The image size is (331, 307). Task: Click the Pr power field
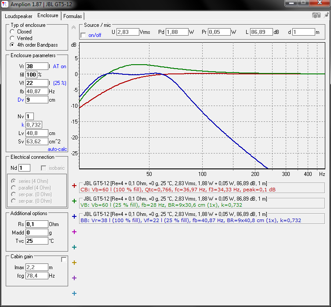click(219, 32)
